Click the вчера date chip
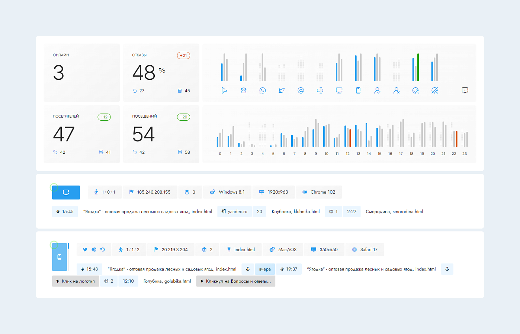 pos(265,269)
